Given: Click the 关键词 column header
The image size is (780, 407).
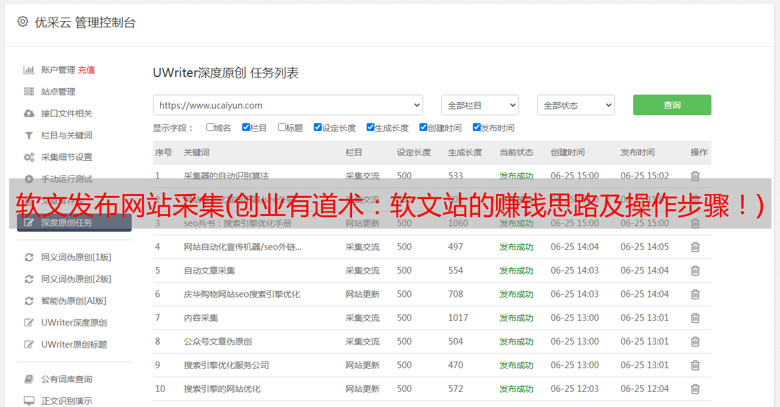Looking at the screenshot, I should pyautogui.click(x=197, y=152).
